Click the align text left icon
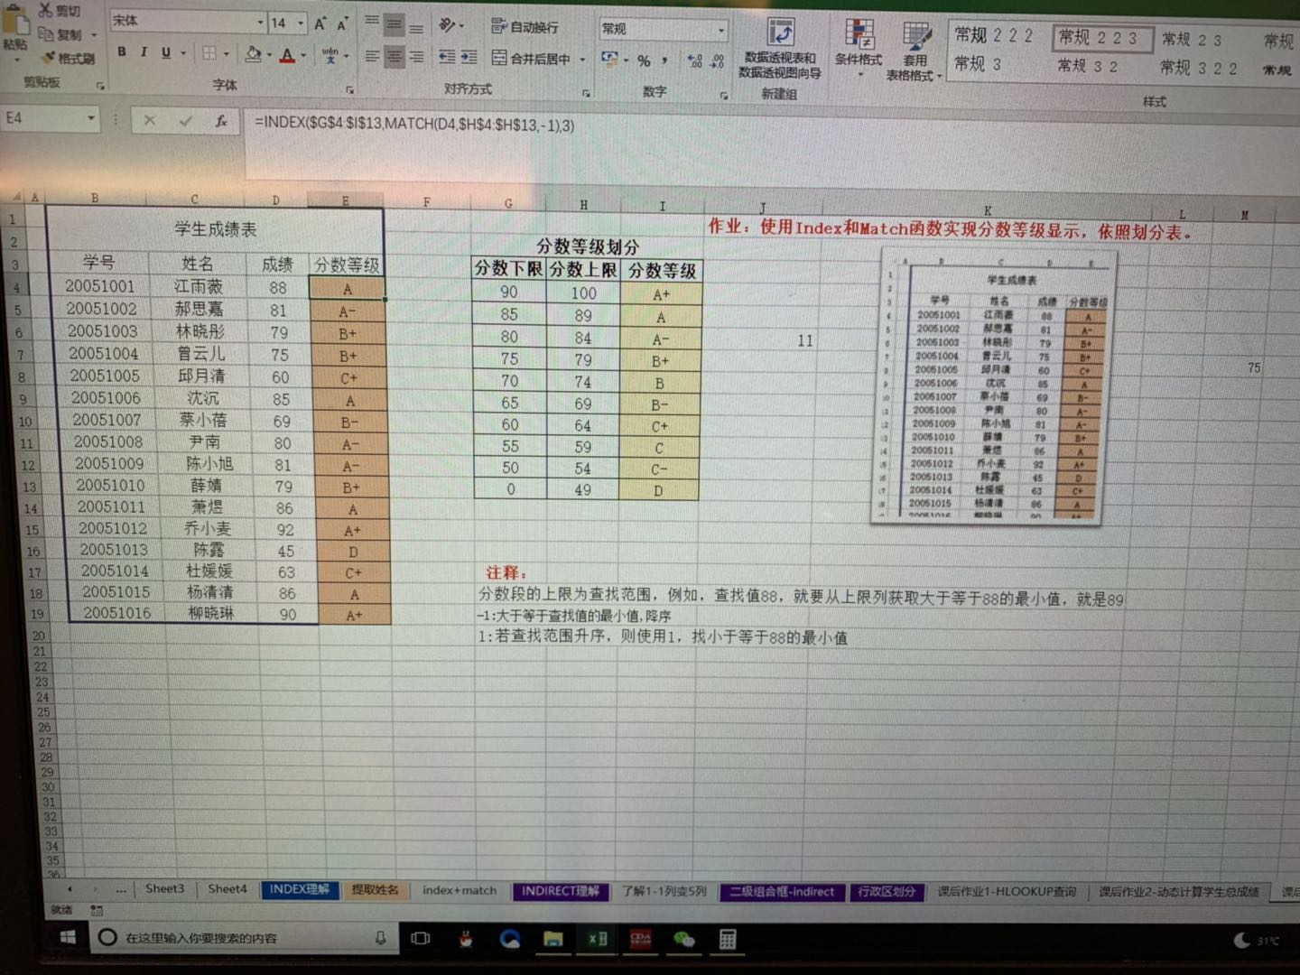 point(372,57)
